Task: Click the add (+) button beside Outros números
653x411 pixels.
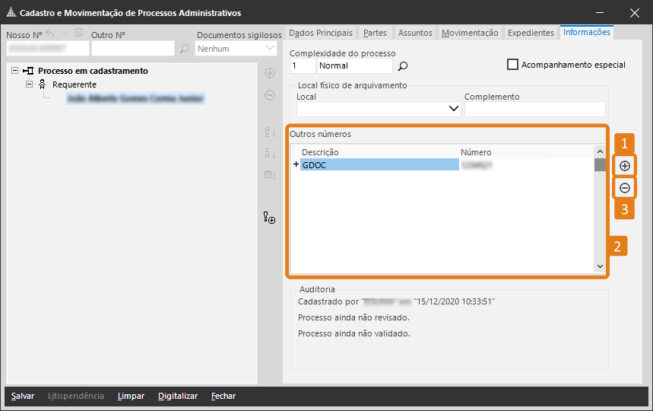Action: [x=625, y=166]
